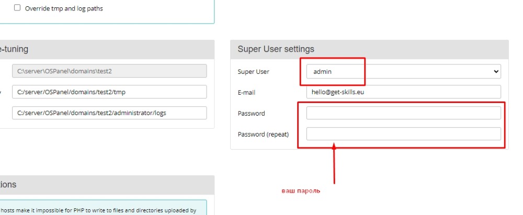This screenshot has width=523, height=215.
Task: Click the info notice about PHP writing files
Action: [x=99, y=211]
